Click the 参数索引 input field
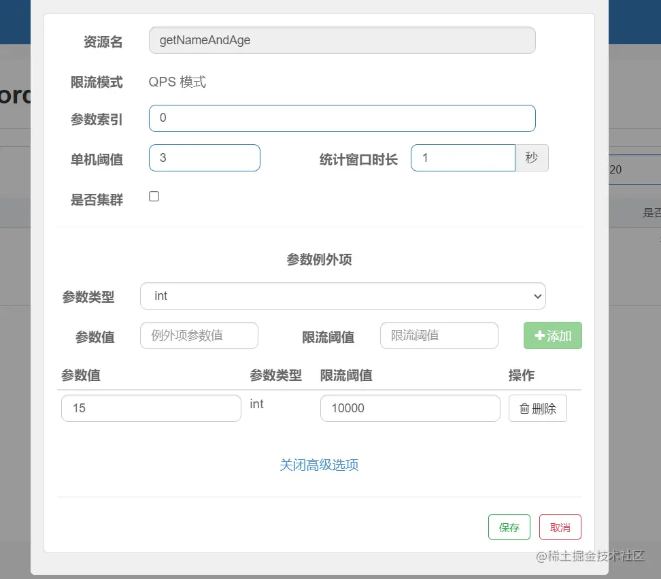The image size is (661, 579). (342, 118)
